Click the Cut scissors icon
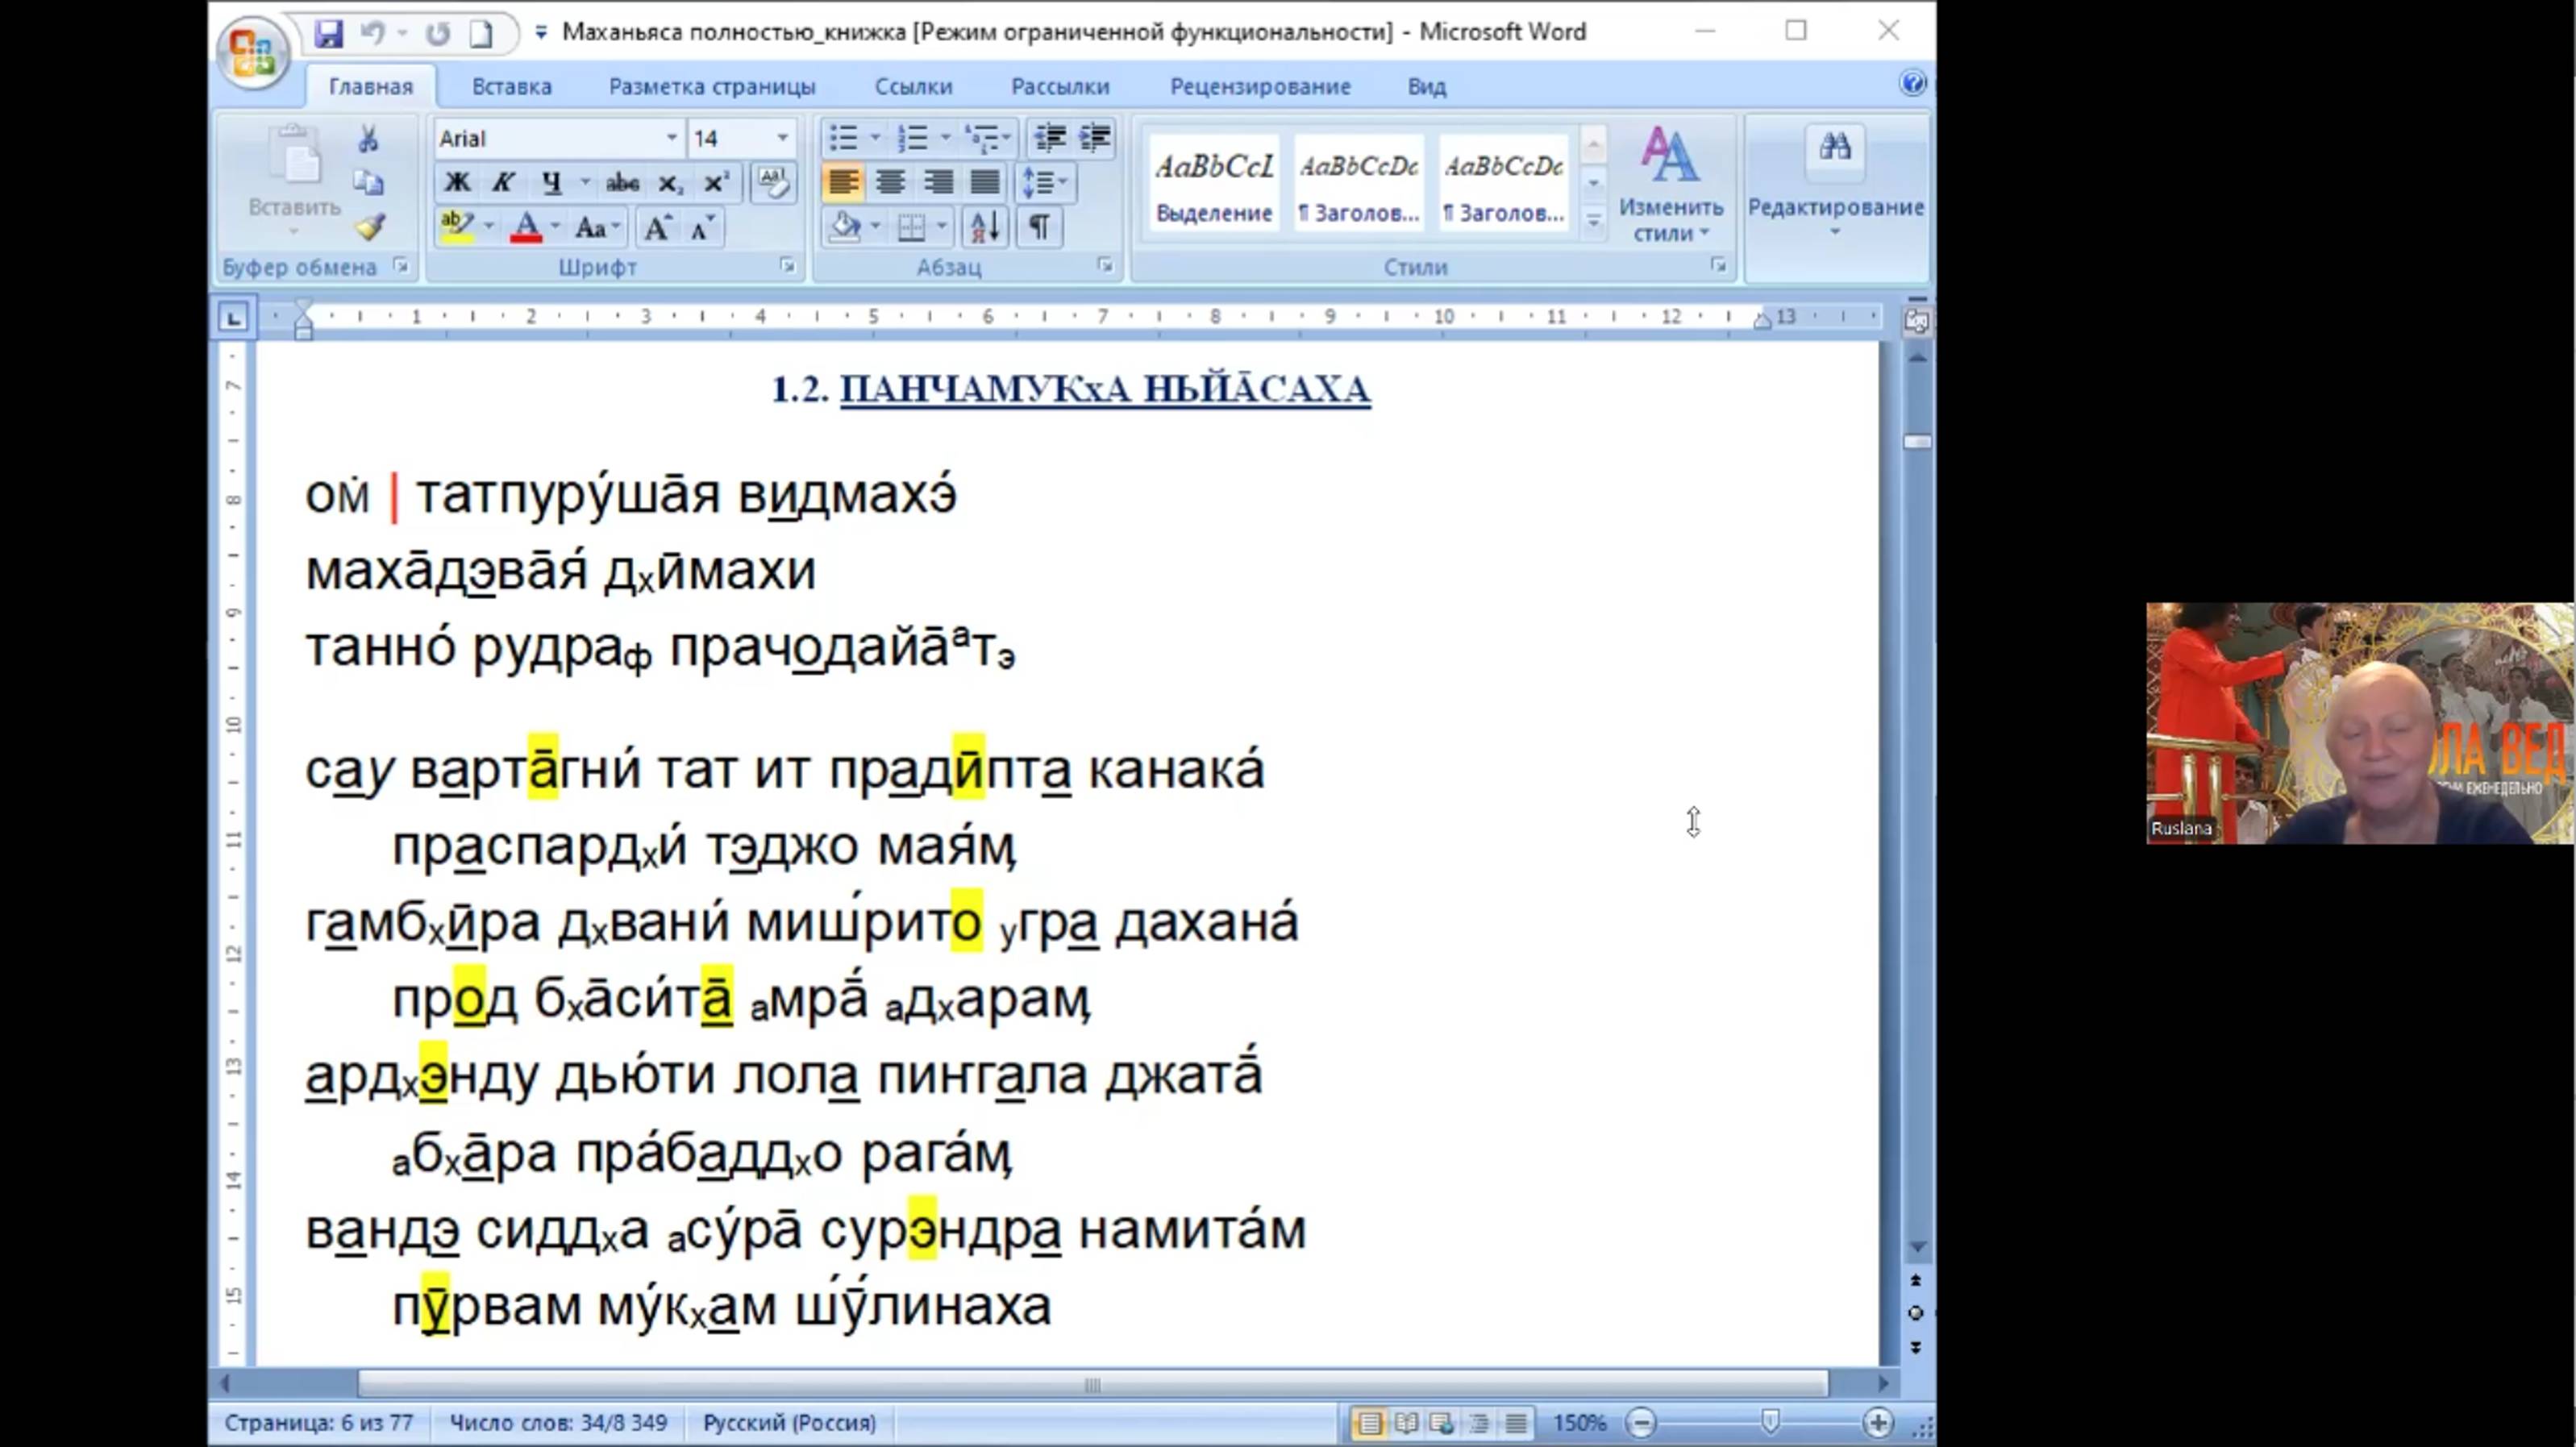This screenshot has height=1447, width=2576. tap(368, 138)
